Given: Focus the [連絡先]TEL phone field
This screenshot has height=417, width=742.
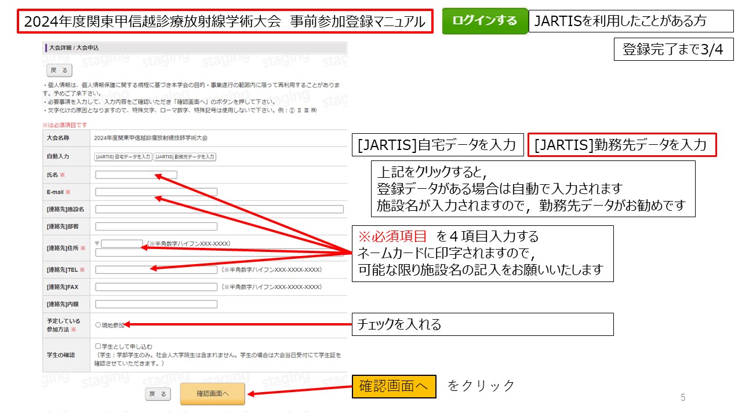Looking at the screenshot, I should pos(156,270).
